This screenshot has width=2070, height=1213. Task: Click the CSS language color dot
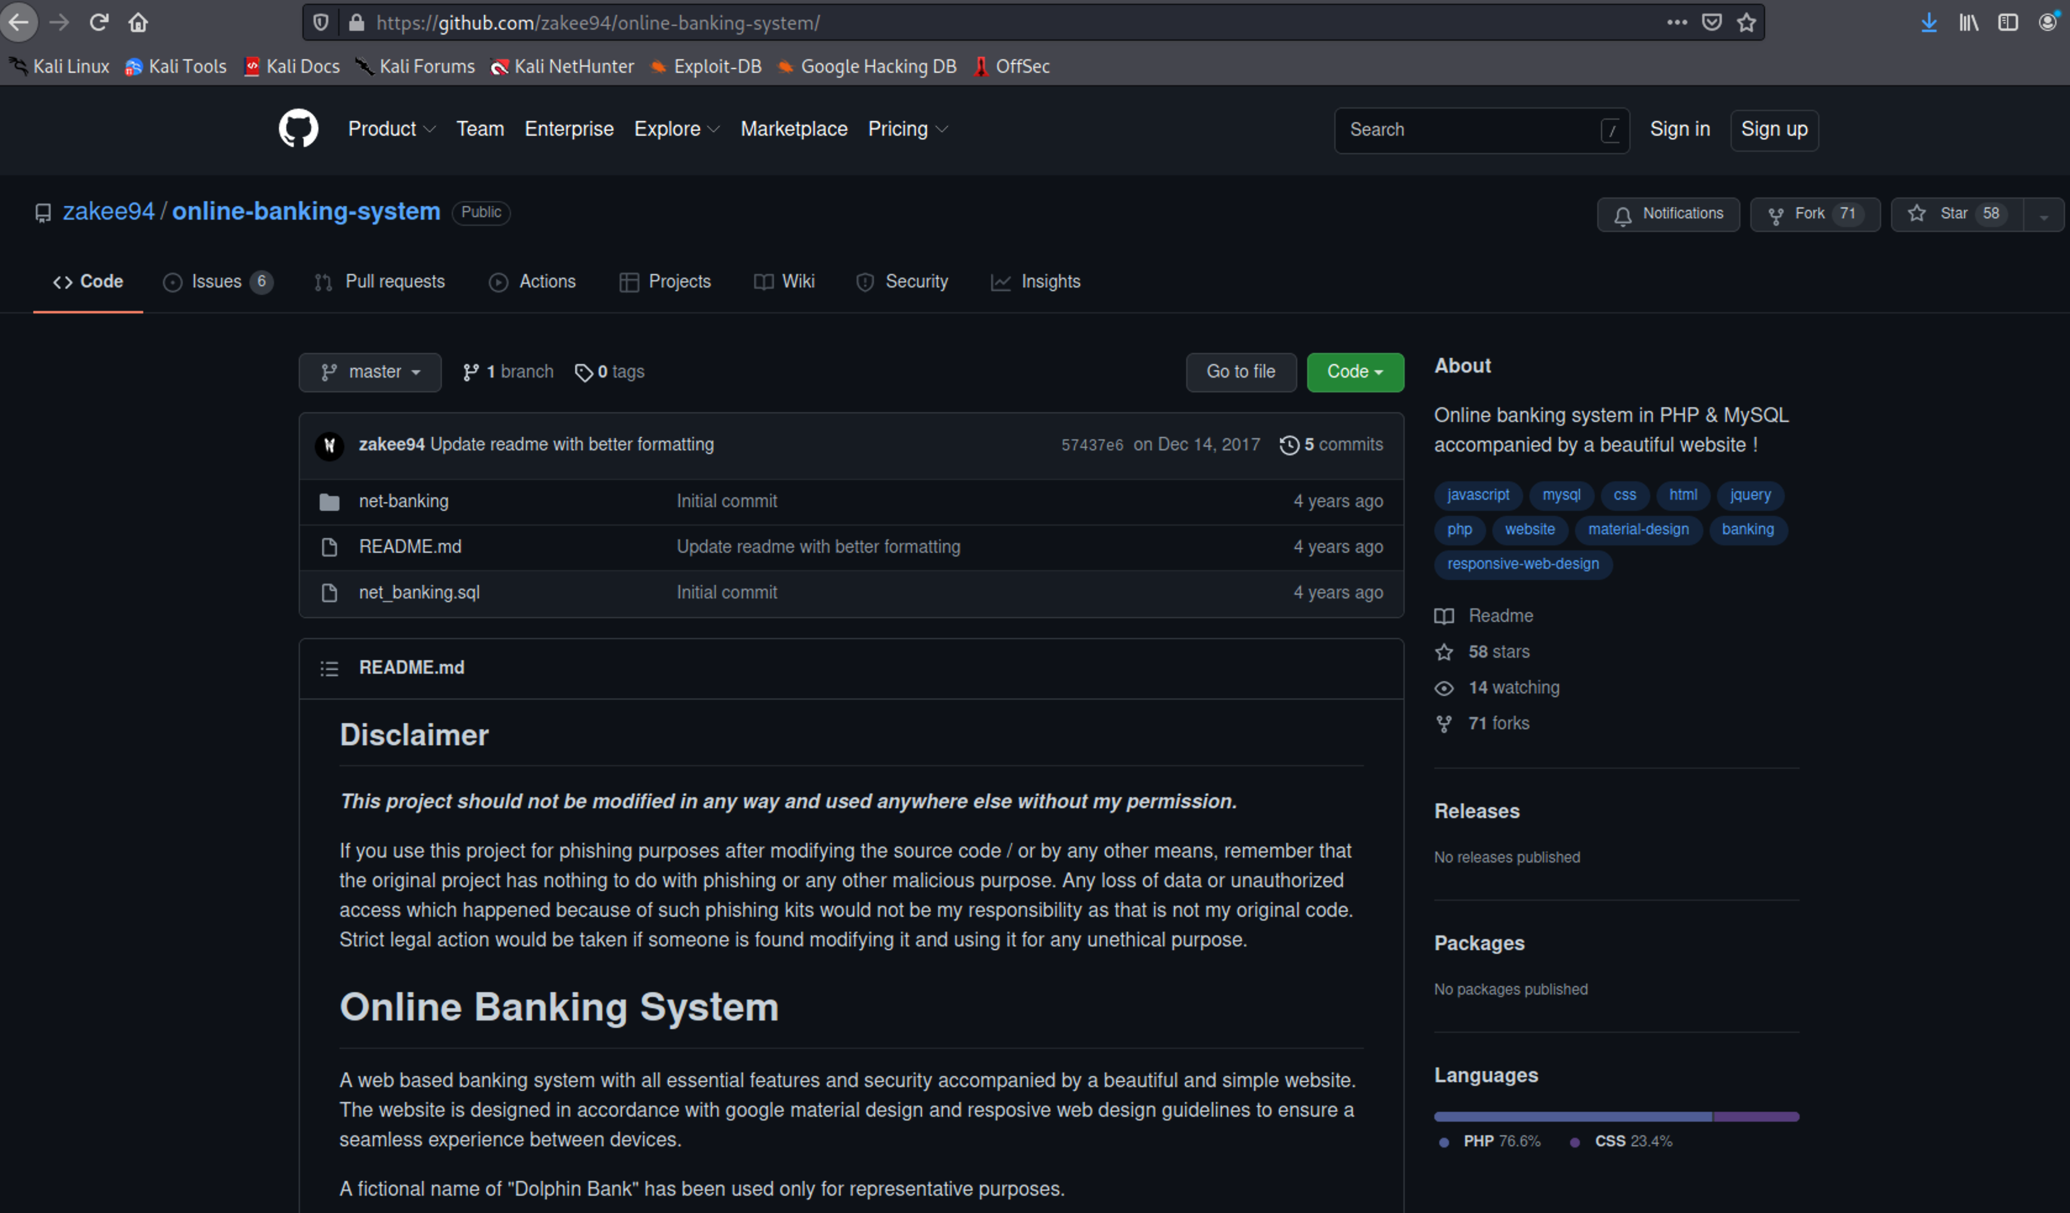(1574, 1143)
